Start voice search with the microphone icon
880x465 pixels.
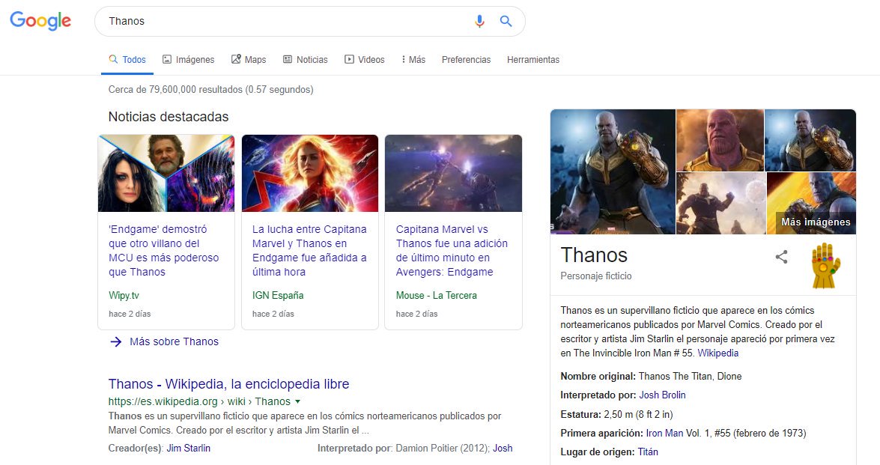click(479, 21)
